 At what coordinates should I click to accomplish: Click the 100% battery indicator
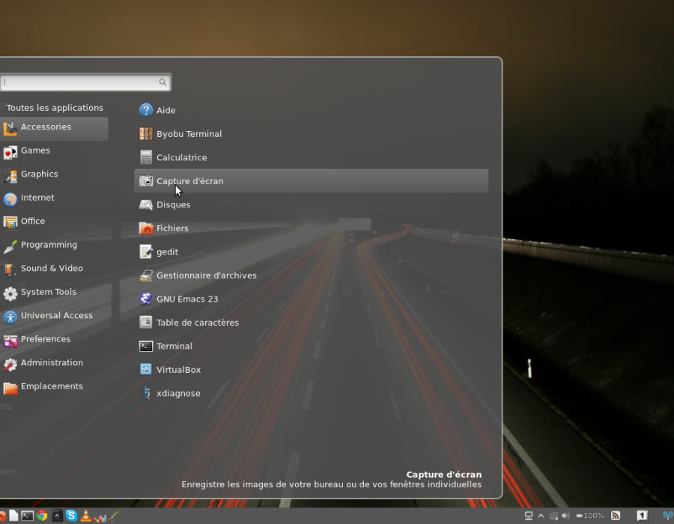pyautogui.click(x=590, y=516)
